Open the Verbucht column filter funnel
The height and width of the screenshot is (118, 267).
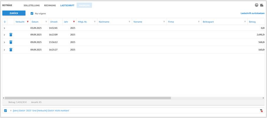(x=27, y=22)
